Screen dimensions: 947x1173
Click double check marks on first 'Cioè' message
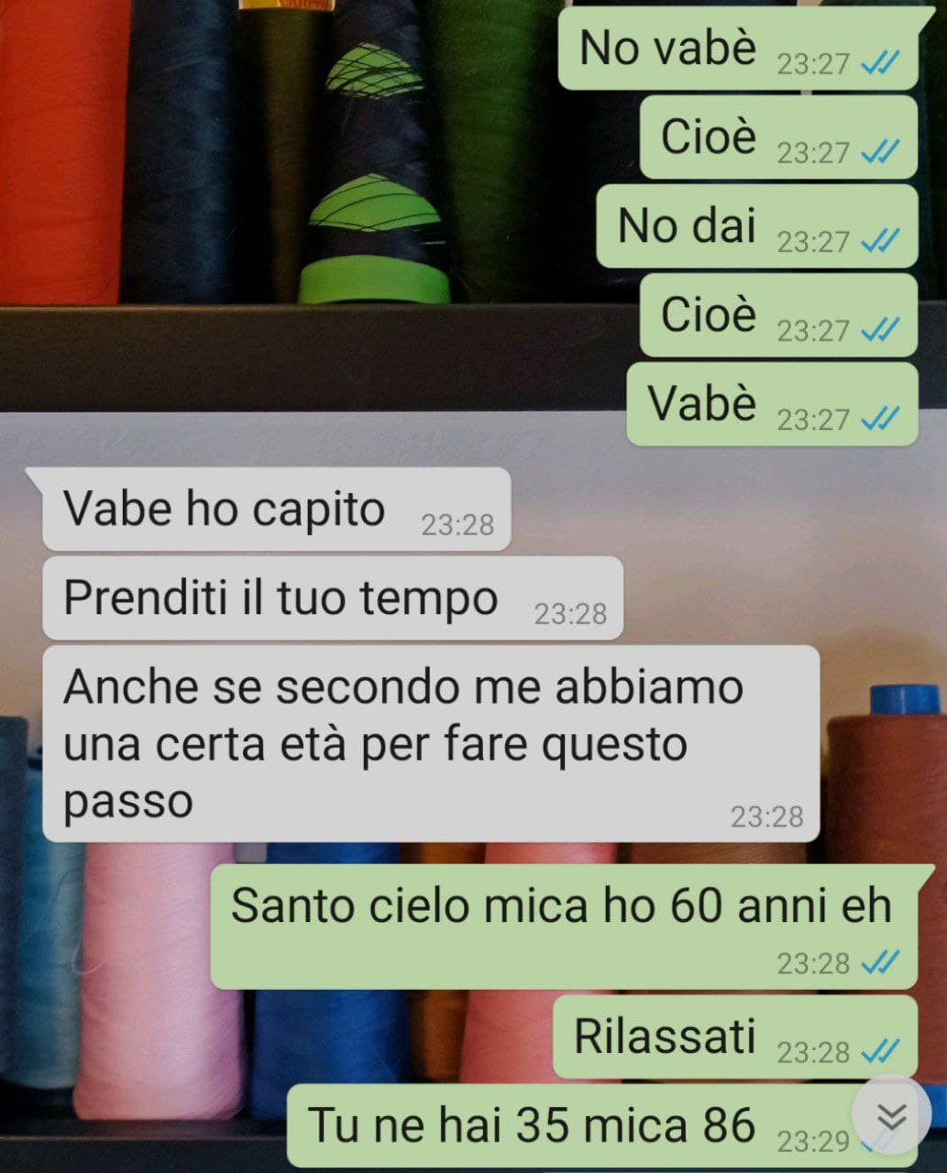pos(881,151)
